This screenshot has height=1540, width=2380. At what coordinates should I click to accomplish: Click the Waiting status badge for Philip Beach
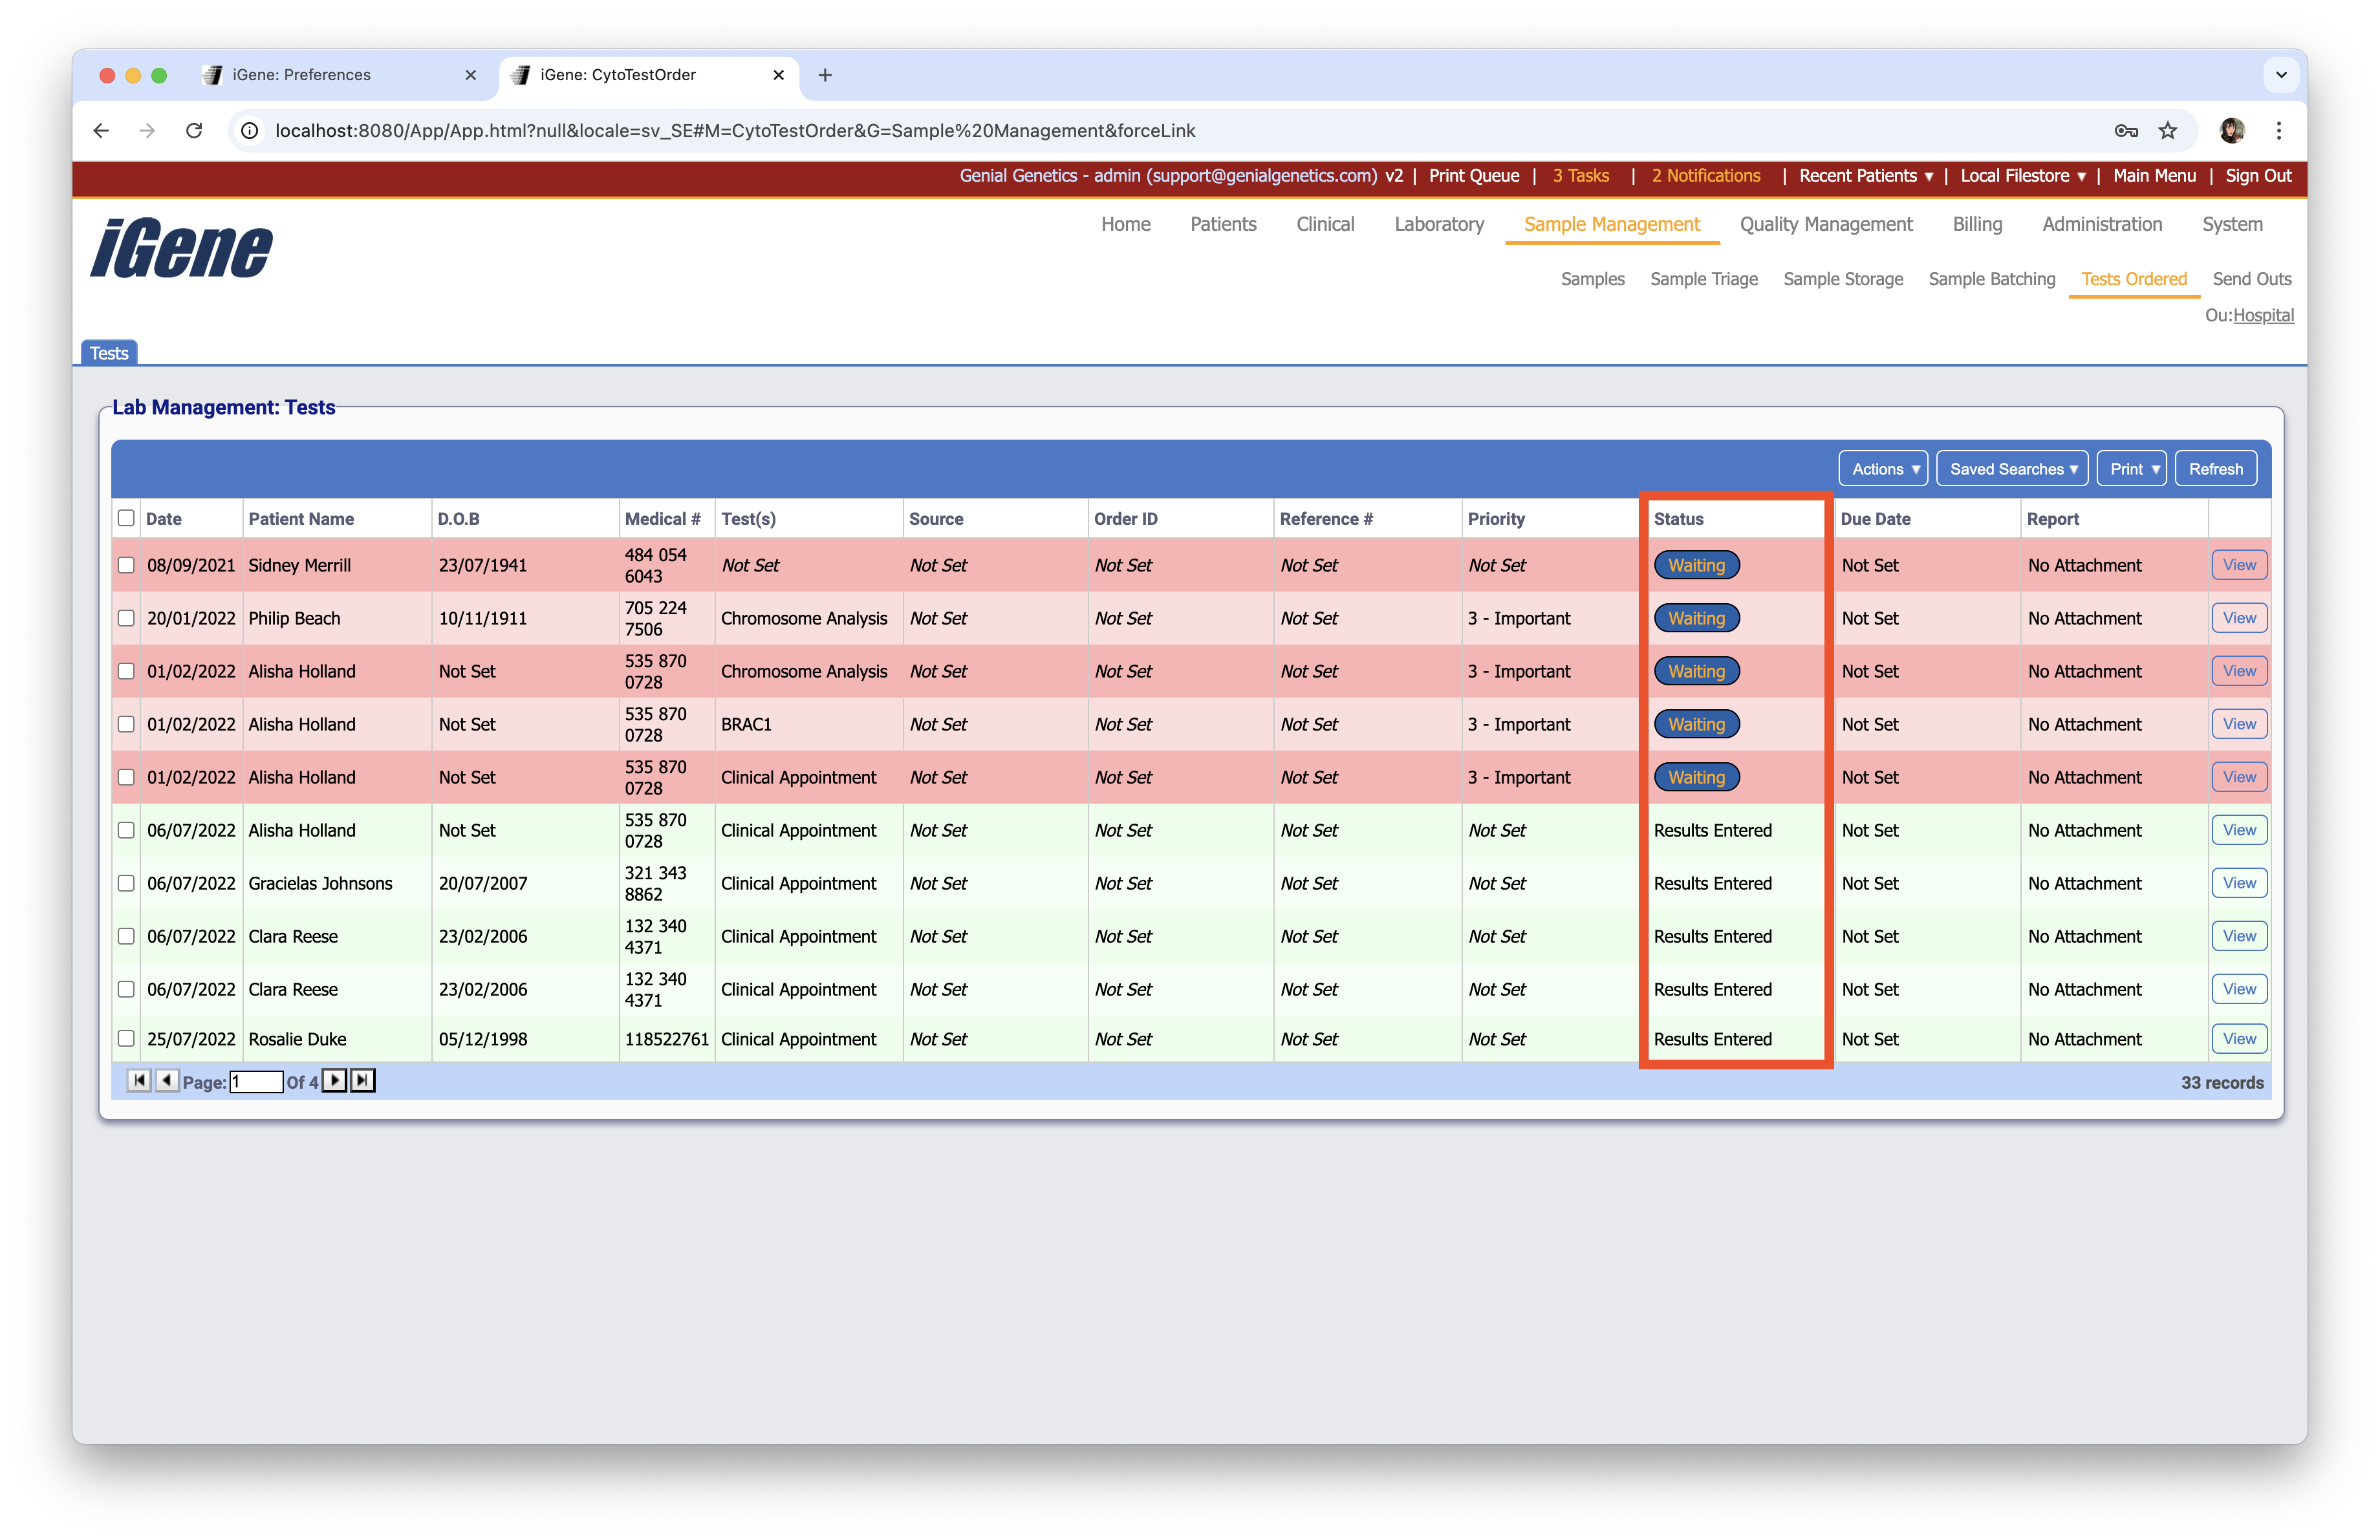pos(1696,617)
